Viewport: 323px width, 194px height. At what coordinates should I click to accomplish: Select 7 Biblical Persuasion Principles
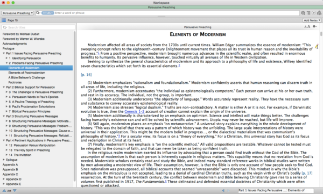[x=30, y=111]
